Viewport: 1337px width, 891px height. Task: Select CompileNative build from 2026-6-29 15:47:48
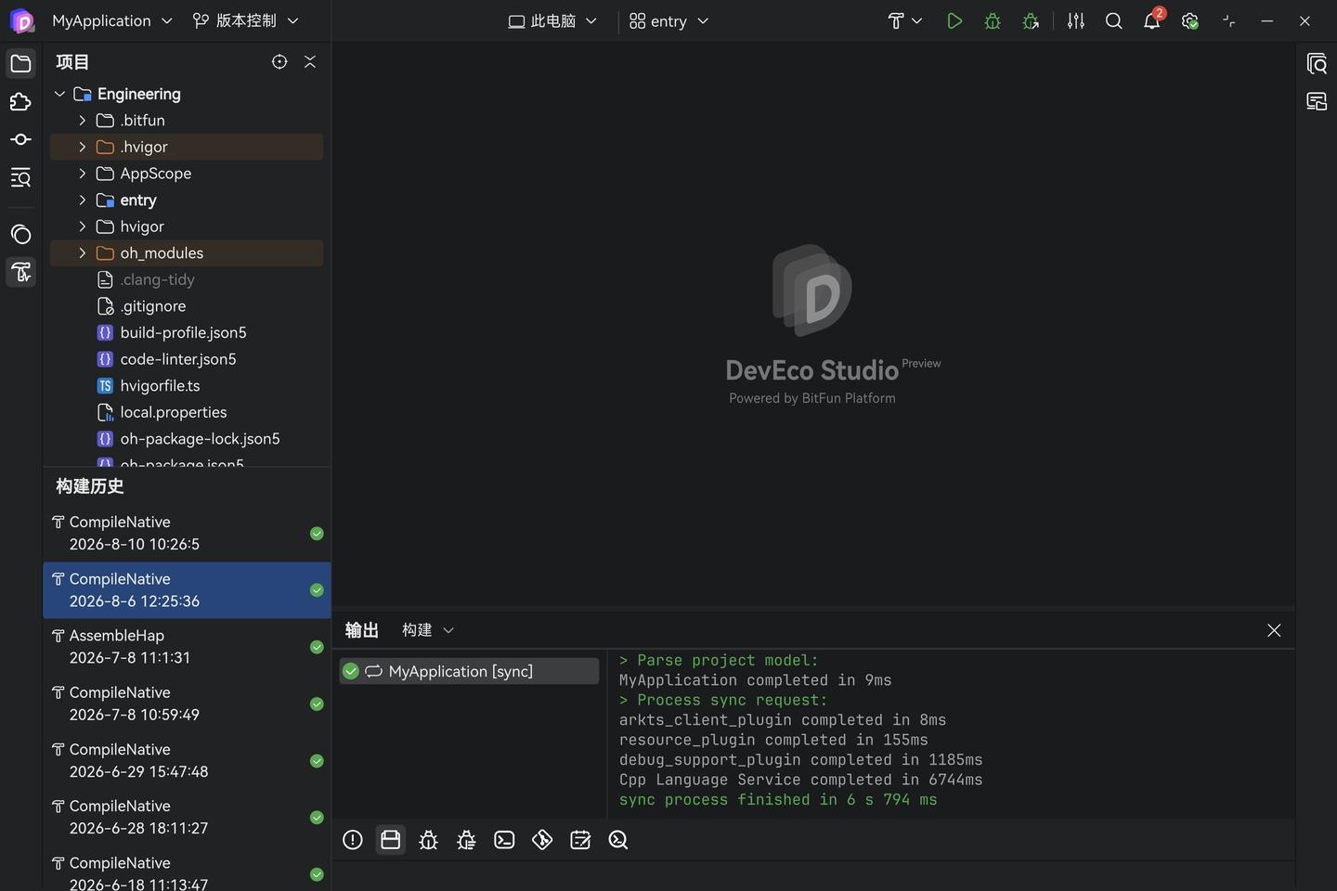pyautogui.click(x=187, y=760)
